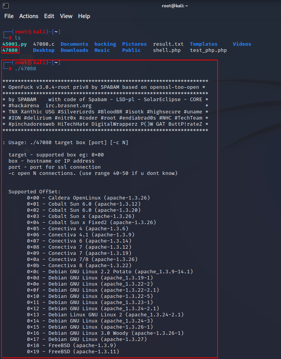Image resolution: width=281 pixels, height=359 pixels.
Task: Open the File menu
Action: pyautogui.click(x=9, y=16)
